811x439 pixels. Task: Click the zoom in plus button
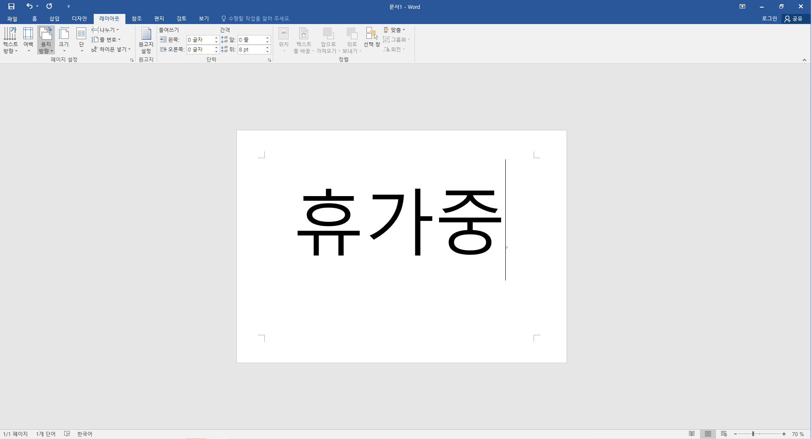[x=784, y=434]
